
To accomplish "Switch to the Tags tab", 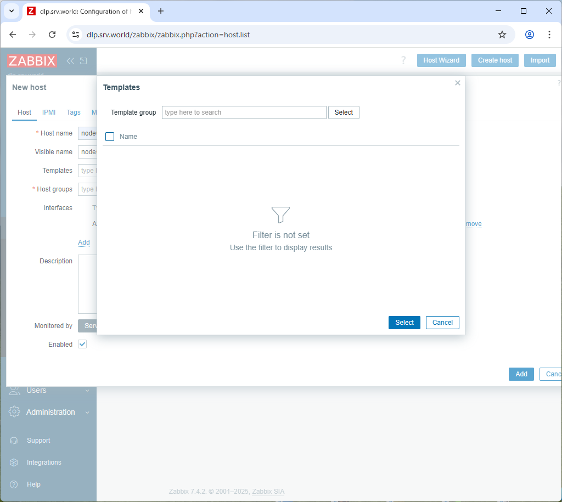I will point(74,112).
